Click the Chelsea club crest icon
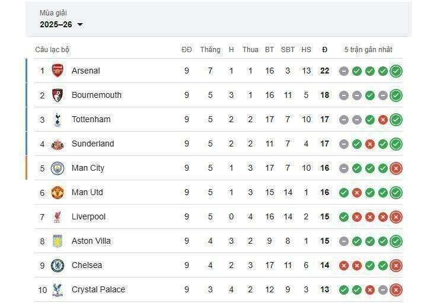The image size is (437, 303). click(x=58, y=265)
